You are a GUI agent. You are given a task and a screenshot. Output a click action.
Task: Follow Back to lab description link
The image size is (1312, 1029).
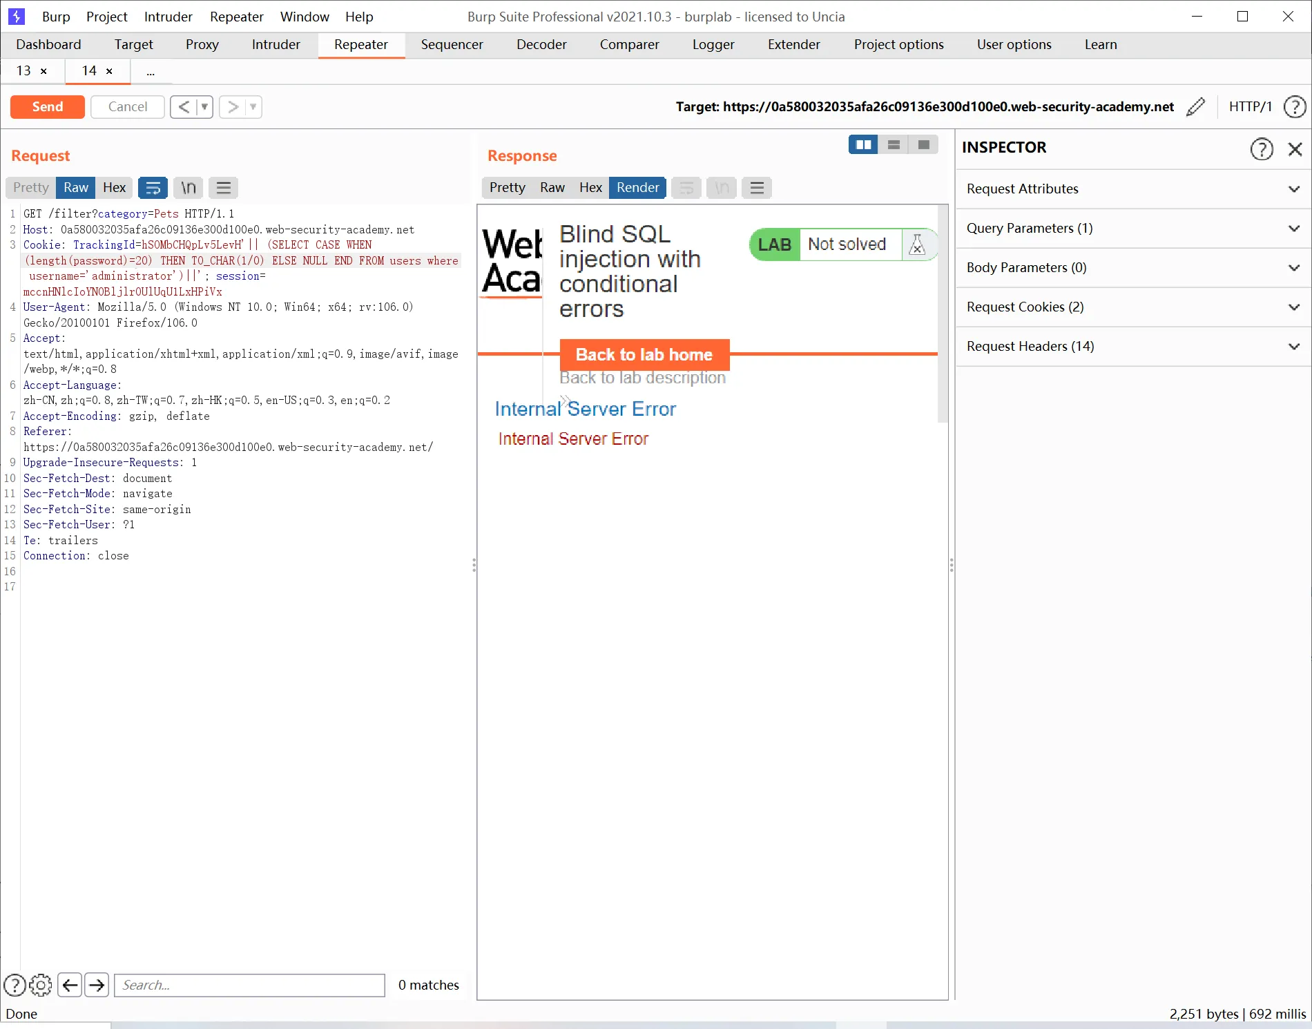point(643,378)
